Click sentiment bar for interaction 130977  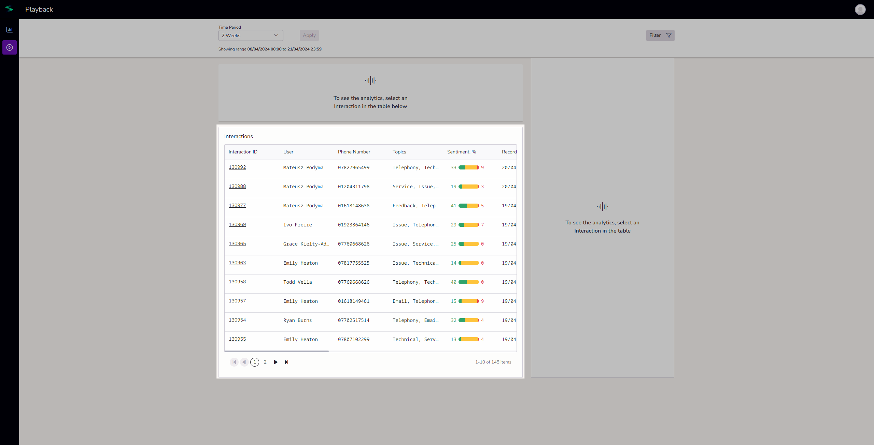[x=468, y=206]
